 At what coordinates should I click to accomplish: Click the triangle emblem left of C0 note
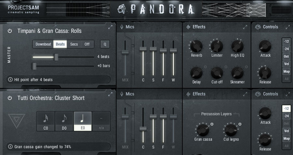[16, 121]
